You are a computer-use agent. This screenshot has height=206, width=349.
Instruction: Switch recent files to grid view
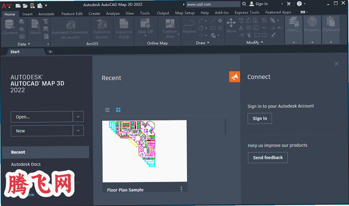(x=118, y=110)
